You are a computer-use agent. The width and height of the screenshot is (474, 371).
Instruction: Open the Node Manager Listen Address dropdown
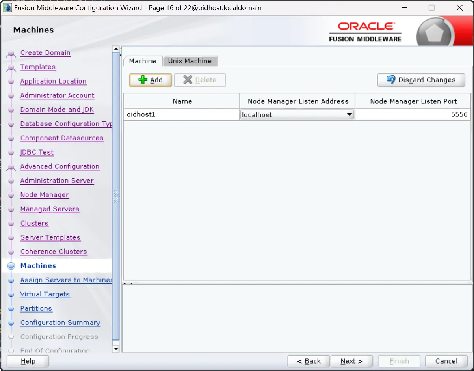point(297,115)
